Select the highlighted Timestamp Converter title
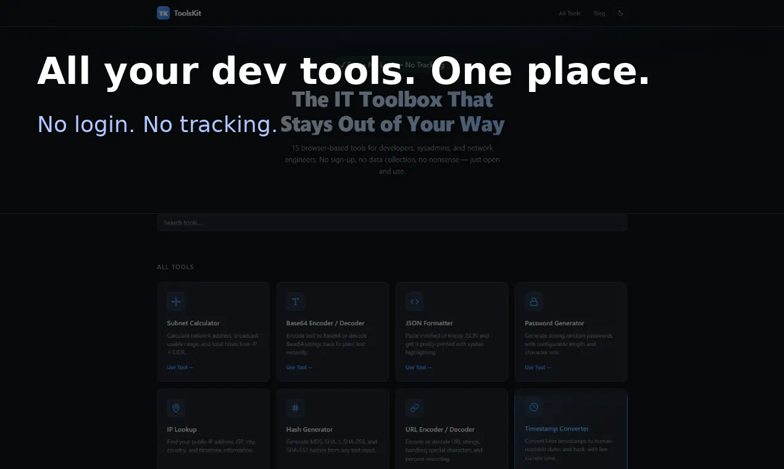The width and height of the screenshot is (784, 469). click(557, 429)
